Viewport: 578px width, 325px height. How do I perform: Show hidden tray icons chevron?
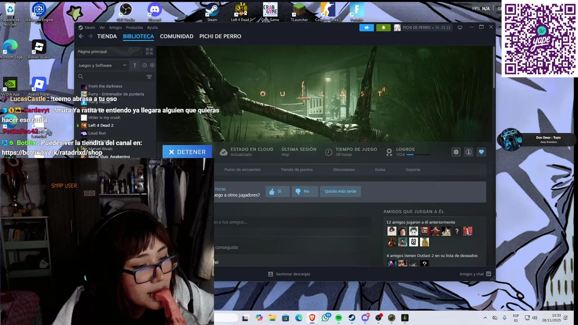(485, 318)
